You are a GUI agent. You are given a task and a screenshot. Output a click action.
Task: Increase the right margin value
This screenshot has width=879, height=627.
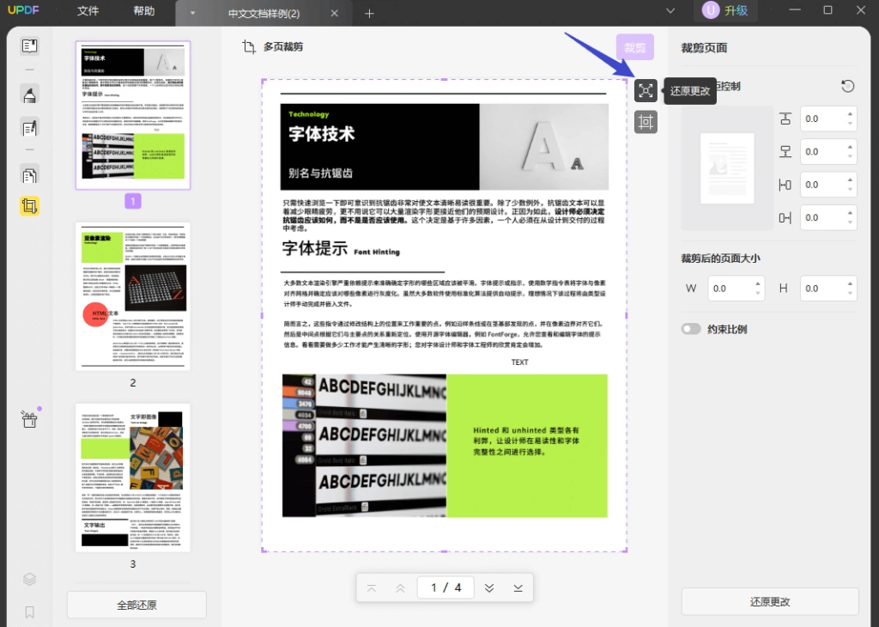click(850, 213)
